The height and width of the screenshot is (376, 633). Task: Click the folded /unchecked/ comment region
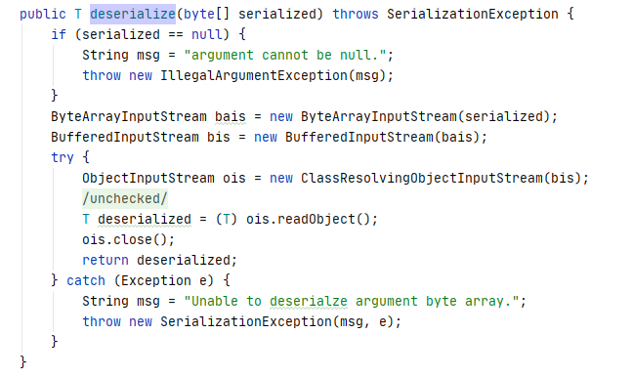(x=125, y=198)
